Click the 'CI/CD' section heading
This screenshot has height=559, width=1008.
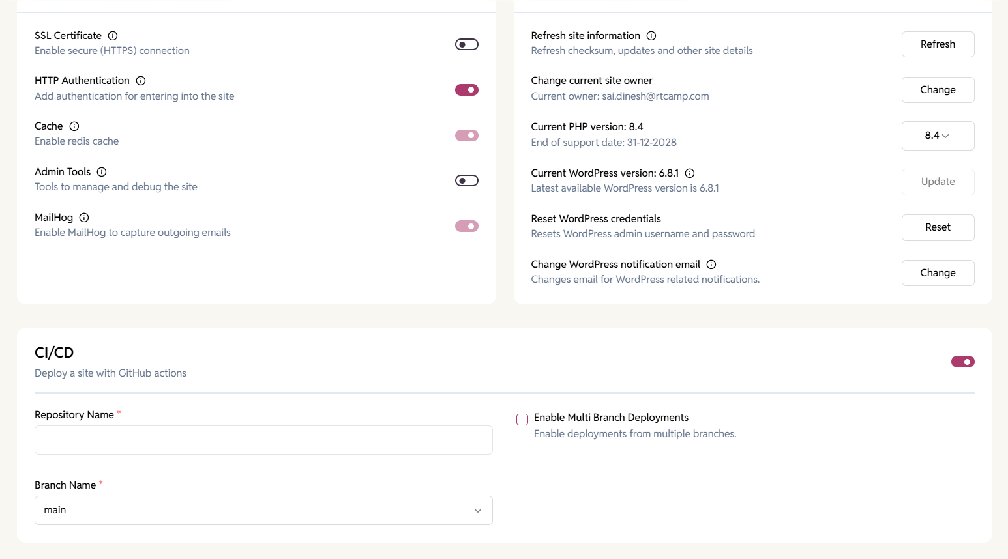(54, 352)
